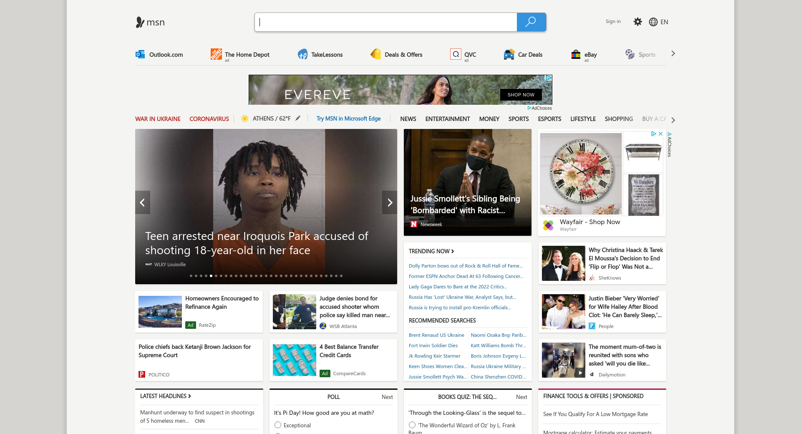Click the eBay shopping bag icon

click(x=576, y=54)
